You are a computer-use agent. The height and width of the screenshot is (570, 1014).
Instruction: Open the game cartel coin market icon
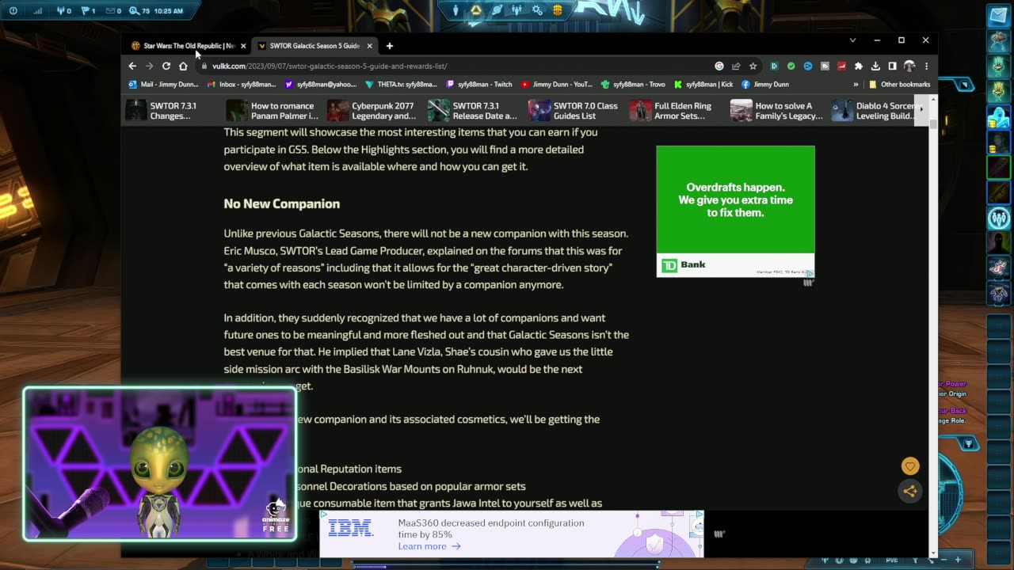tap(558, 10)
